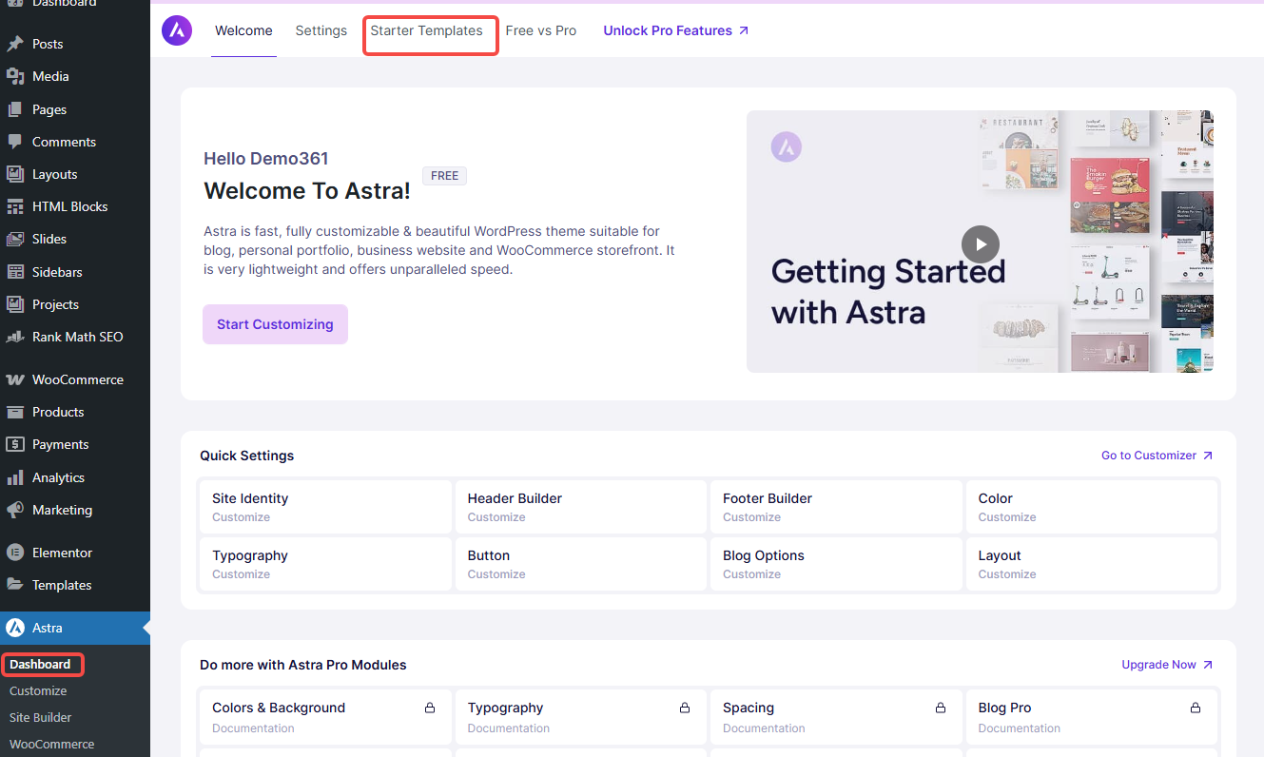Click the Analytics bar chart icon

15,477
